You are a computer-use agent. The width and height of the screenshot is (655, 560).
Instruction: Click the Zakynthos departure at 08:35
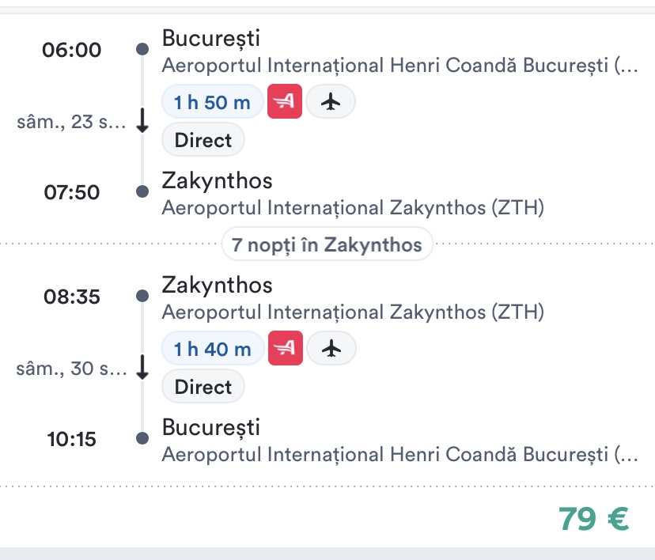217,285
